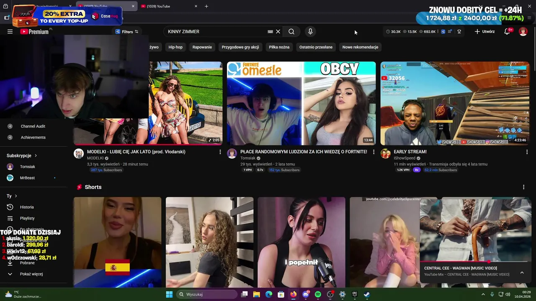Open the IShowSpeed channel avatar
Viewport: 536px width, 301px height.
[x=385, y=153]
